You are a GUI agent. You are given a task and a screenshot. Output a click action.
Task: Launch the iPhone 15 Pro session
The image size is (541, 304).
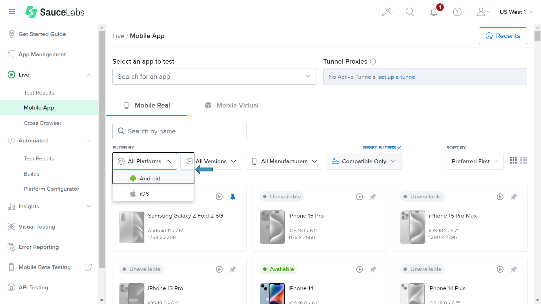[x=360, y=197]
